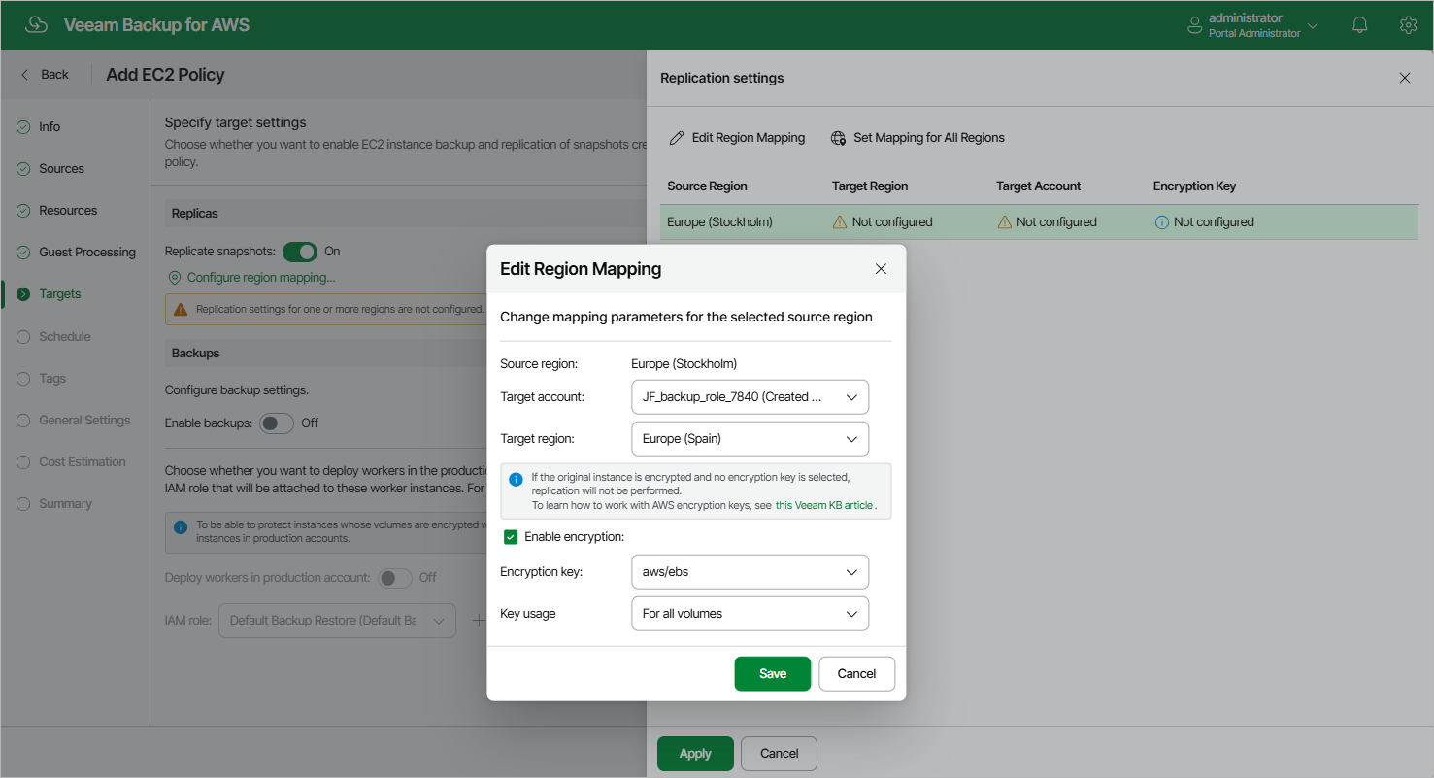The width and height of the screenshot is (1434, 778).
Task: Click the info icon in the encryption notice
Action: pos(517,479)
